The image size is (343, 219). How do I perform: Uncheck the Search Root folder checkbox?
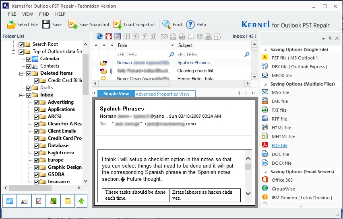(21, 45)
